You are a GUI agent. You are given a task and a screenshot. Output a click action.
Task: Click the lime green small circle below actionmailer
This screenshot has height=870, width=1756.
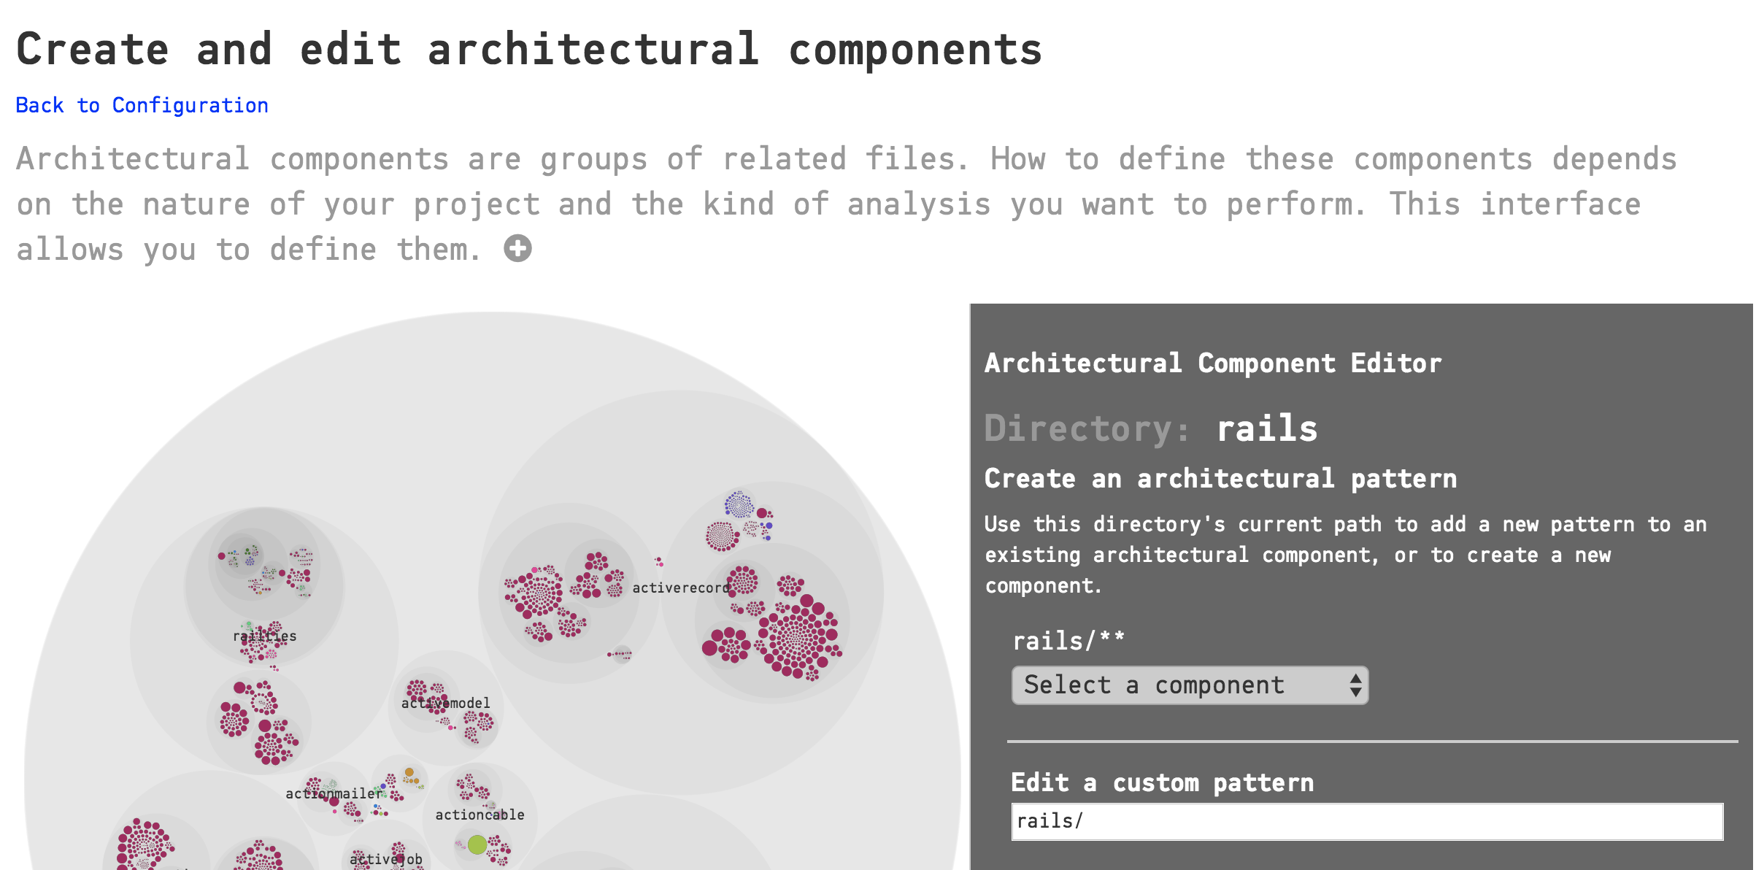pos(381,813)
